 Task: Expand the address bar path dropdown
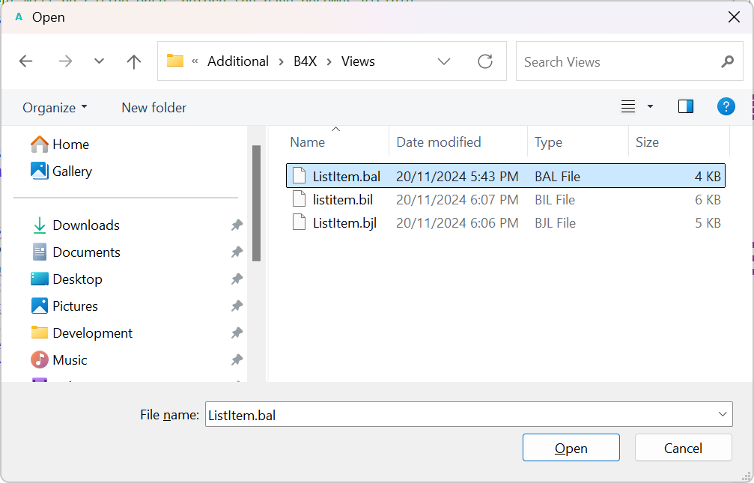pyautogui.click(x=444, y=61)
